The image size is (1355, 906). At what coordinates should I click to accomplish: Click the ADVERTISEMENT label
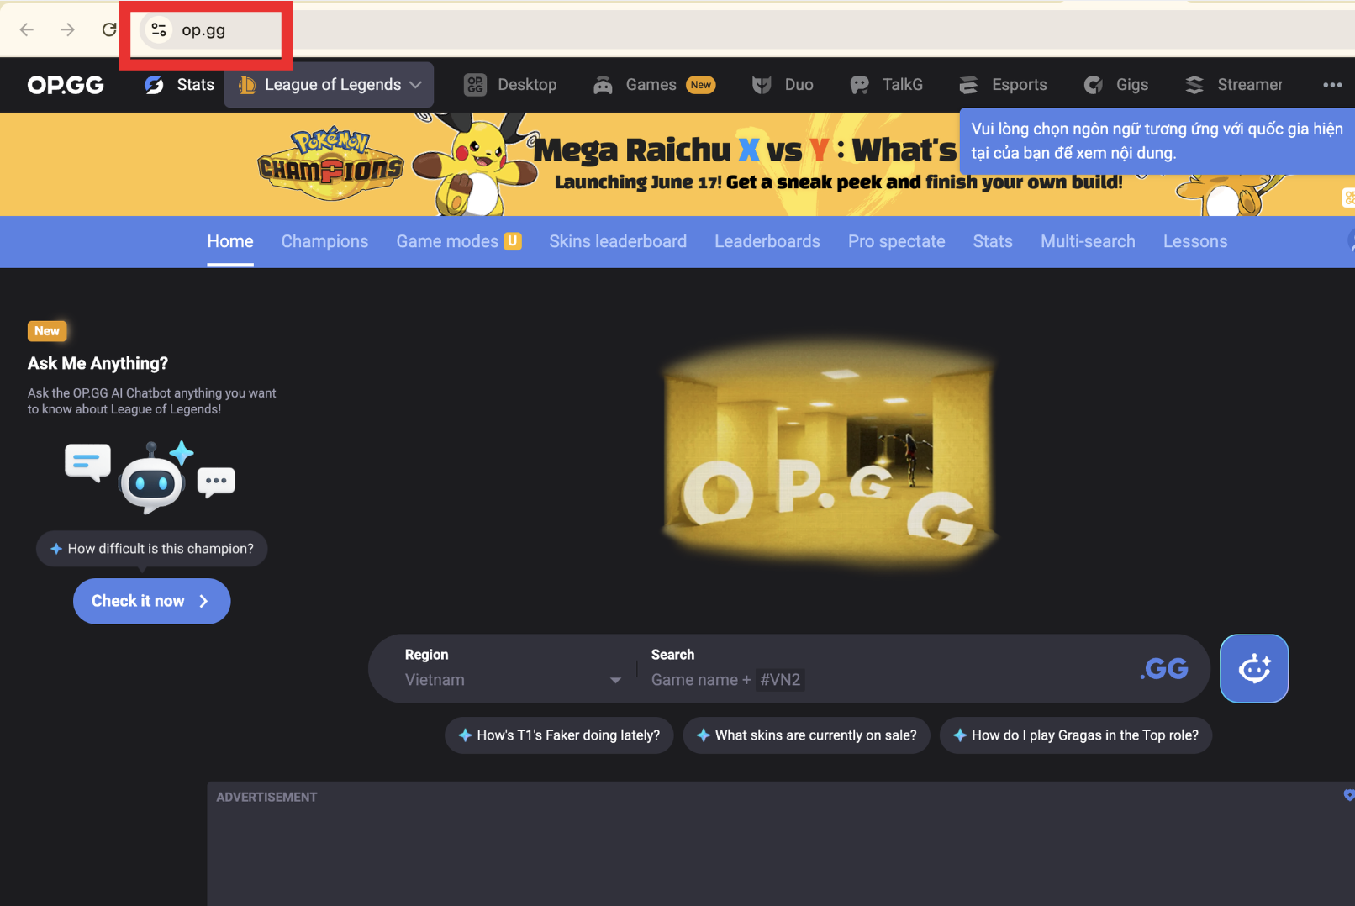(266, 797)
